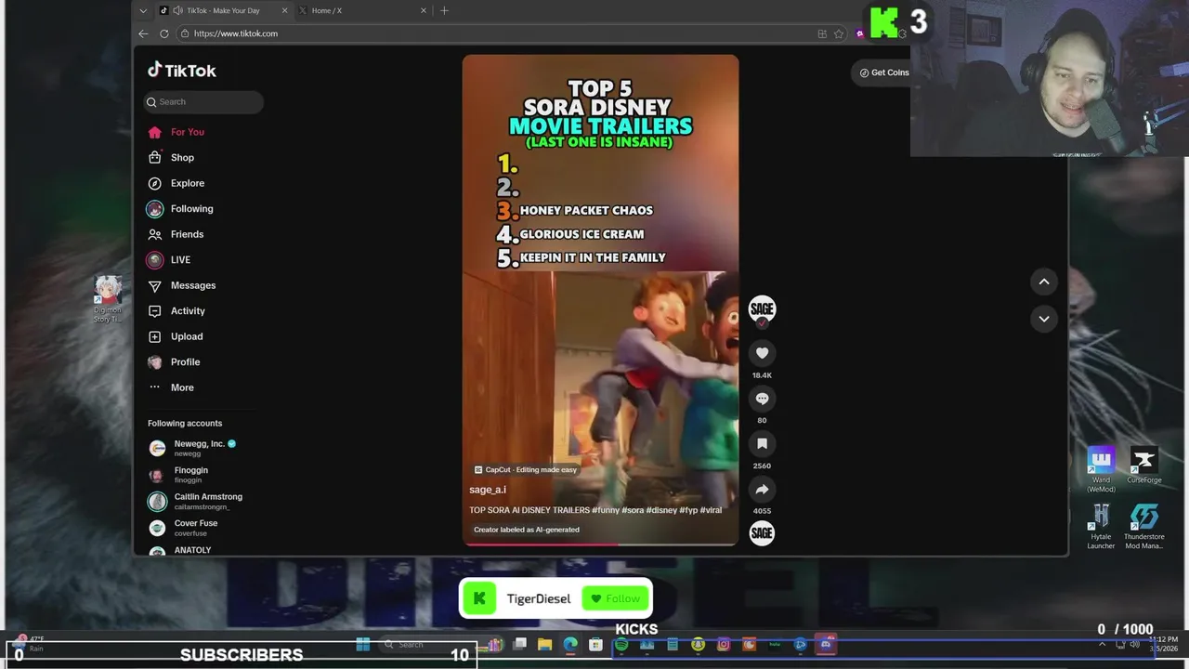The image size is (1189, 669).
Task: Open the Newegg, Inc. following account
Action: [193, 448]
